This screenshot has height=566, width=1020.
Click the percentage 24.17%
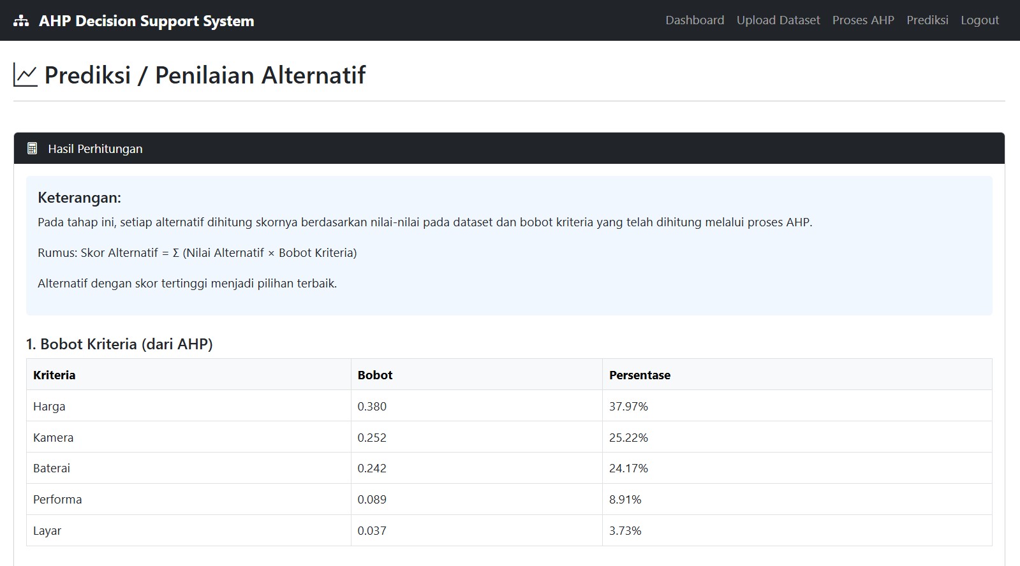628,468
